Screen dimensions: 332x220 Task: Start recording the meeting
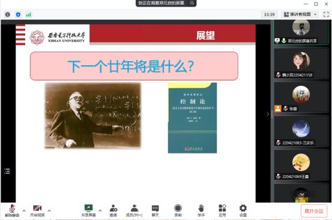point(178,210)
